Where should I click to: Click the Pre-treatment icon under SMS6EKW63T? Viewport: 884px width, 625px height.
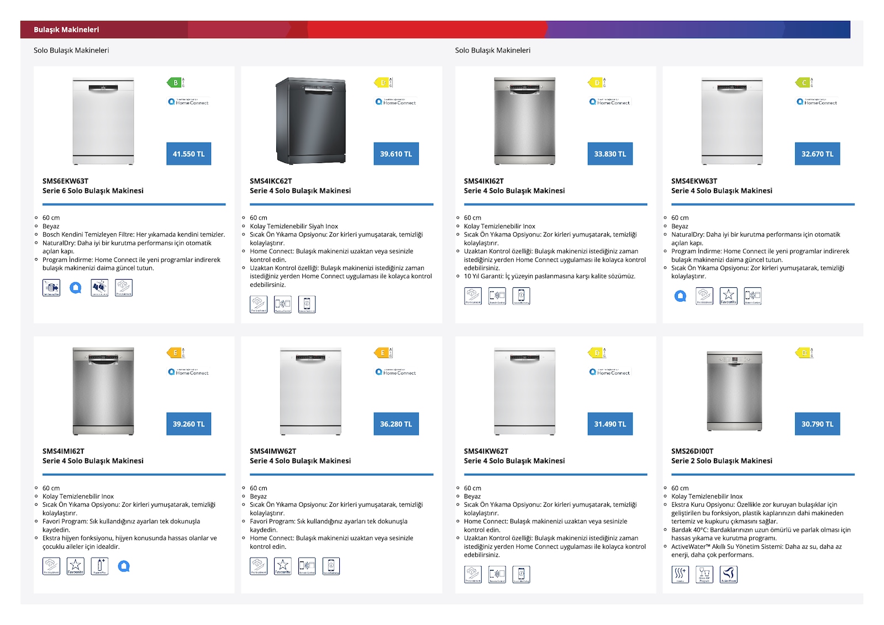coord(124,287)
